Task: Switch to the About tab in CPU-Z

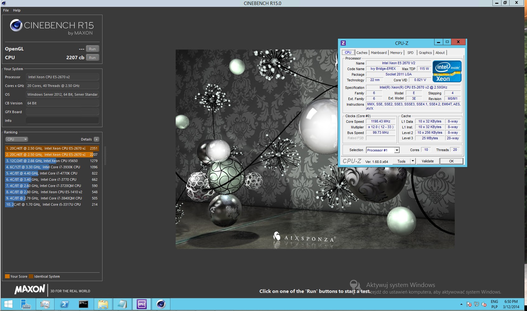Action: [x=440, y=53]
